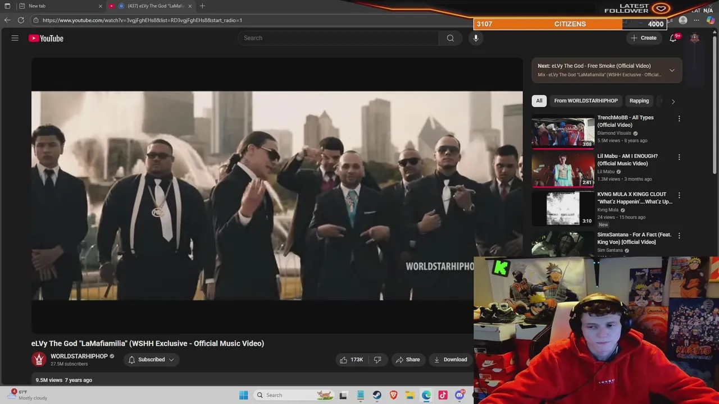This screenshot has height=404, width=719.
Task: Expand the Next mix playlist panel
Action: pos(672,70)
